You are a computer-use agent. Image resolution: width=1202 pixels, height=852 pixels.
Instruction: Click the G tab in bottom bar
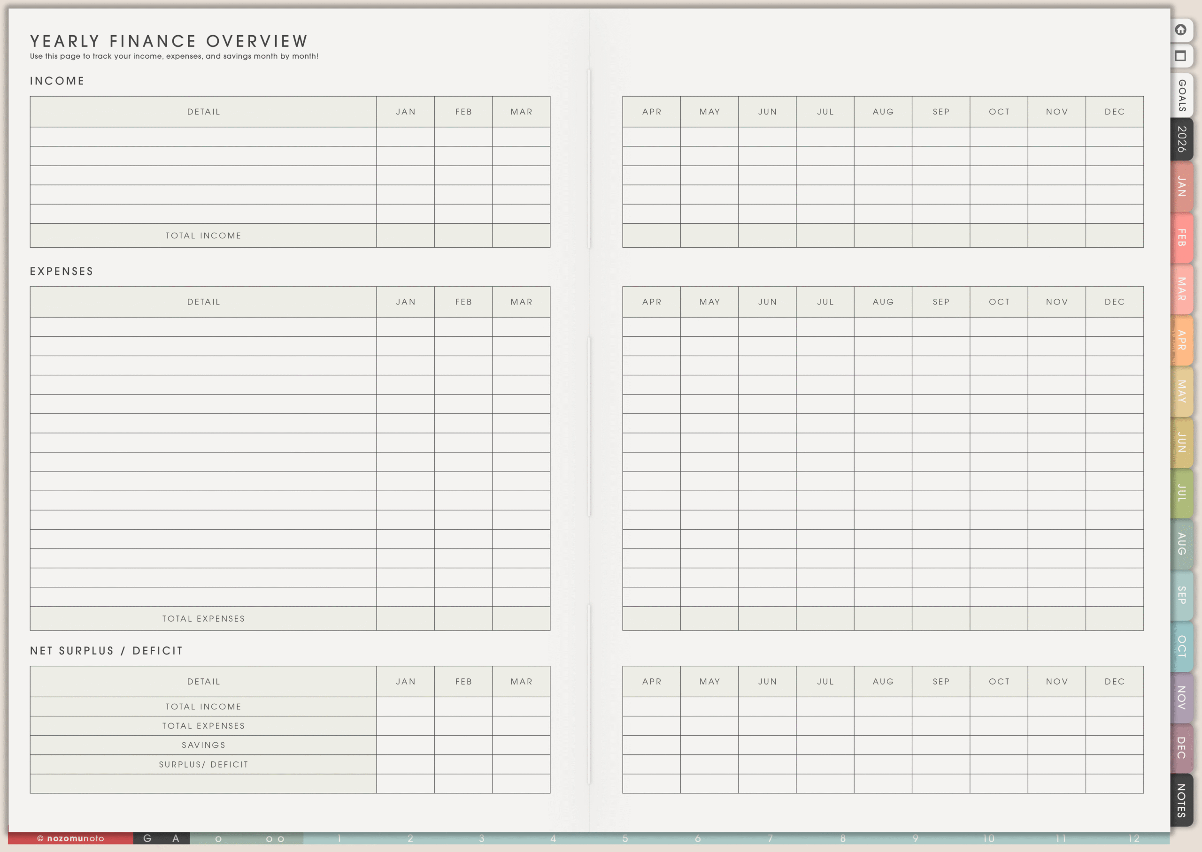(147, 838)
